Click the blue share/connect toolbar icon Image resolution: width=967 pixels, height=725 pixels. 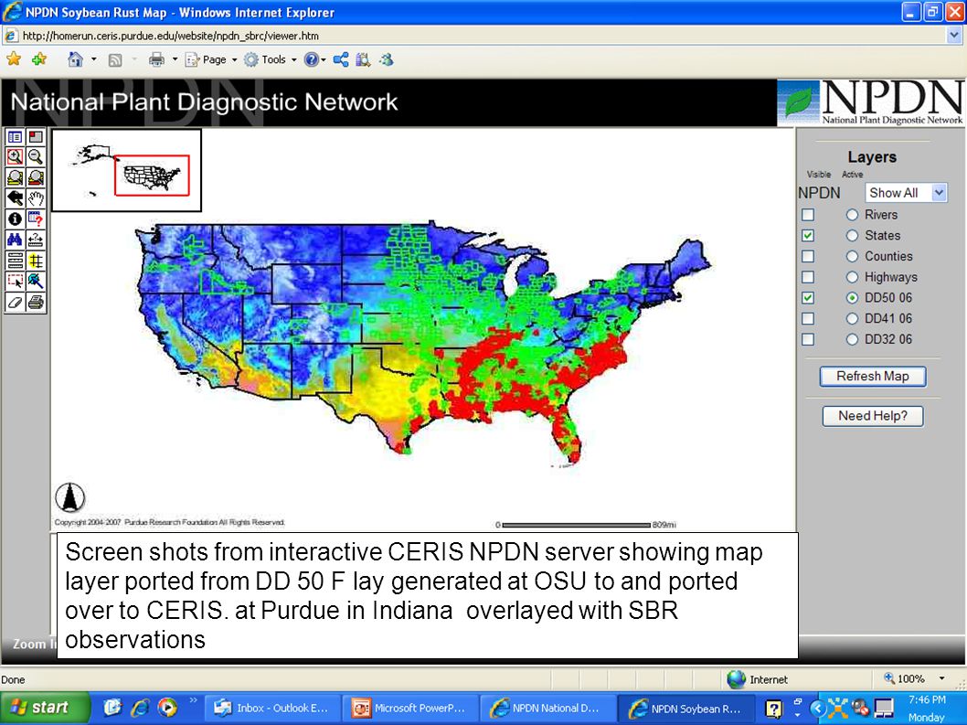point(341,59)
